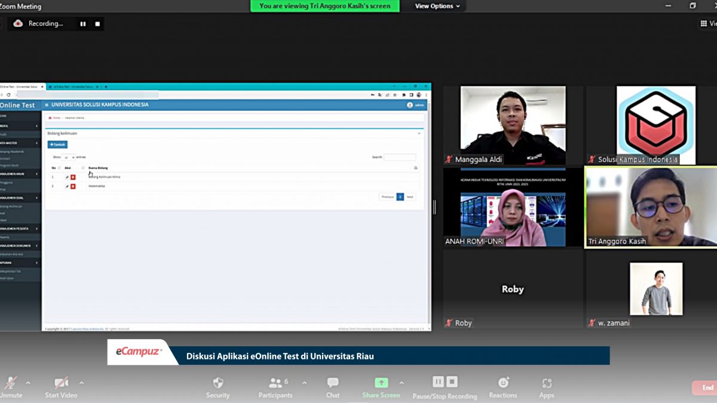The width and height of the screenshot is (717, 403).
Task: Click browser reload icon in shared screen
Action: click(8, 95)
